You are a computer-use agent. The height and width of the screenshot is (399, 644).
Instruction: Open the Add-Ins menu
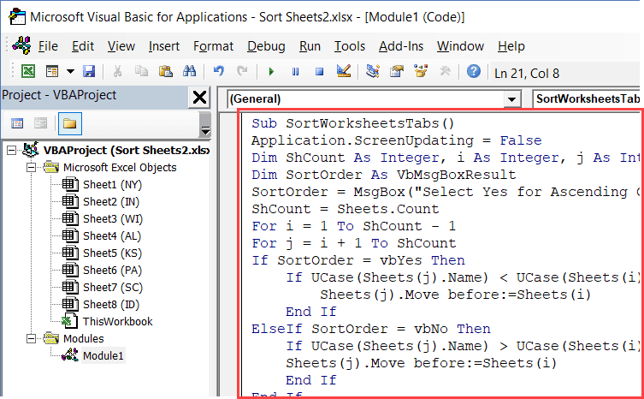[401, 46]
